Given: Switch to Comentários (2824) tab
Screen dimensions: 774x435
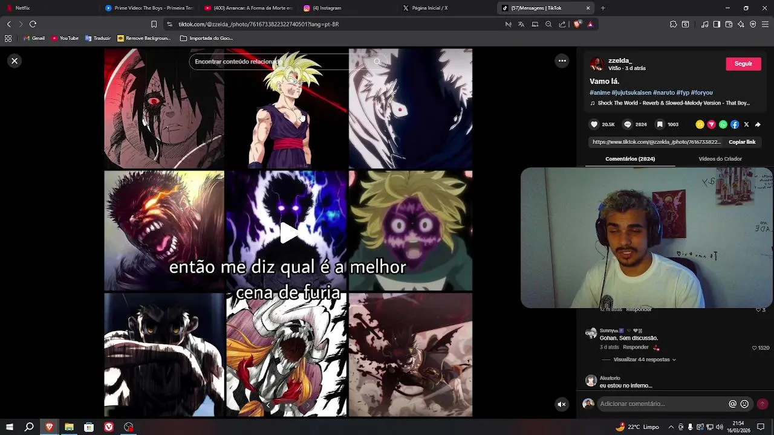Looking at the screenshot, I should coord(630,159).
